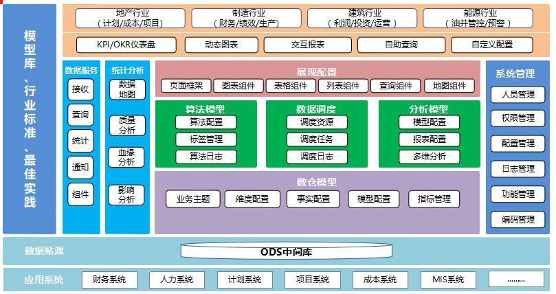The width and height of the screenshot is (556, 294).
Task: Click 标签管理 in 算法模型
Action: (206, 139)
